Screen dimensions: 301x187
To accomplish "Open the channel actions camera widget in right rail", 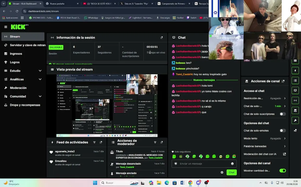I will [295, 110].
